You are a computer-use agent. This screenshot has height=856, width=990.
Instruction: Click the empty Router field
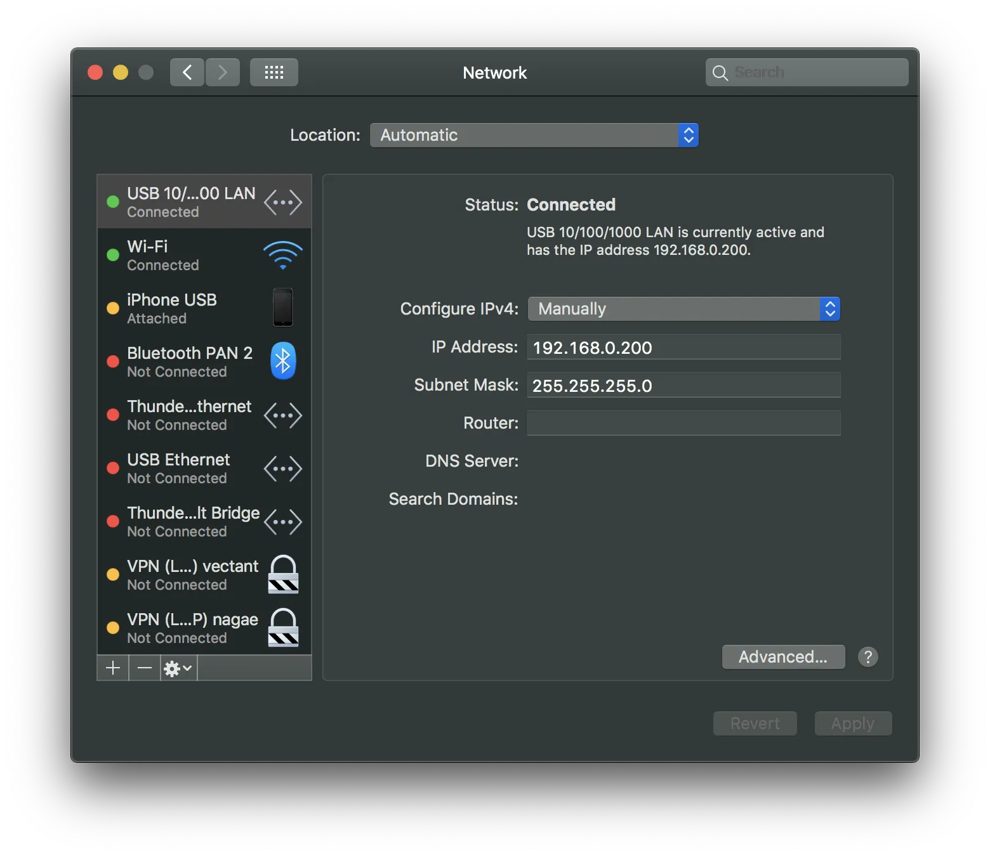683,423
